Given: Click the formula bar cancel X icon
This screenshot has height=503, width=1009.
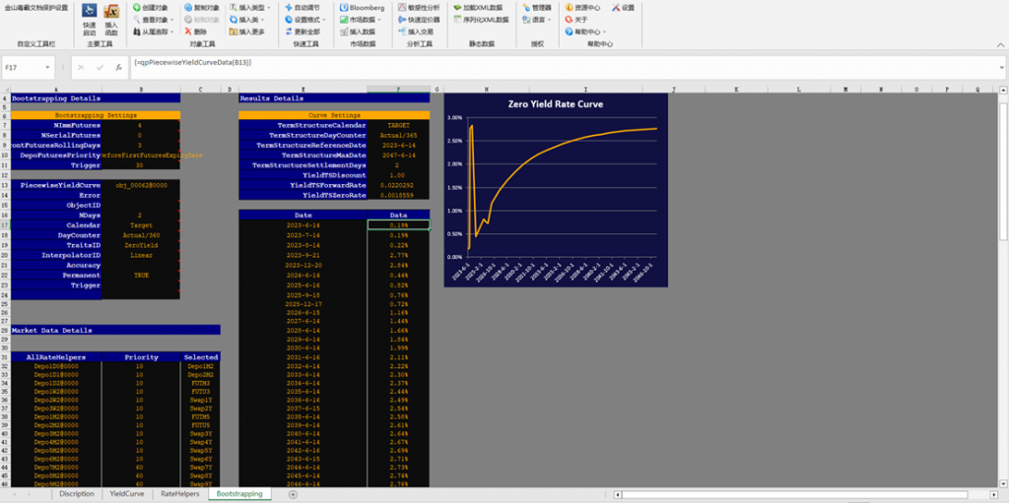Looking at the screenshot, I should [81, 68].
